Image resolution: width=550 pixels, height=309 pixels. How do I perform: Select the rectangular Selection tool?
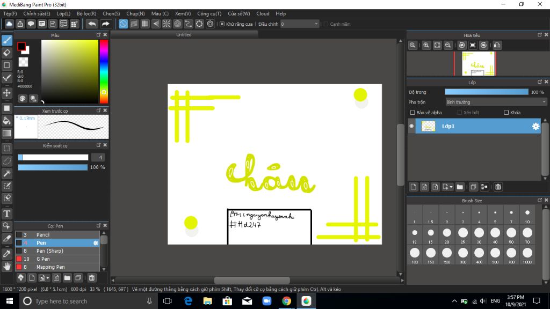(7, 149)
